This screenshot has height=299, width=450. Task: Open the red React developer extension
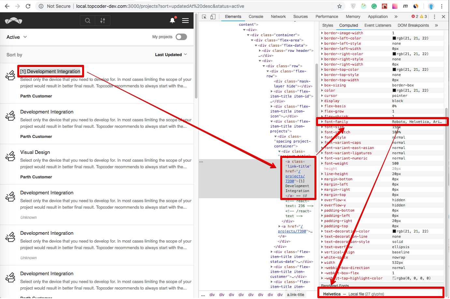(385, 6)
